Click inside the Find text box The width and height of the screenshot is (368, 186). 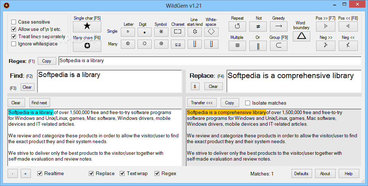[x=110, y=81]
